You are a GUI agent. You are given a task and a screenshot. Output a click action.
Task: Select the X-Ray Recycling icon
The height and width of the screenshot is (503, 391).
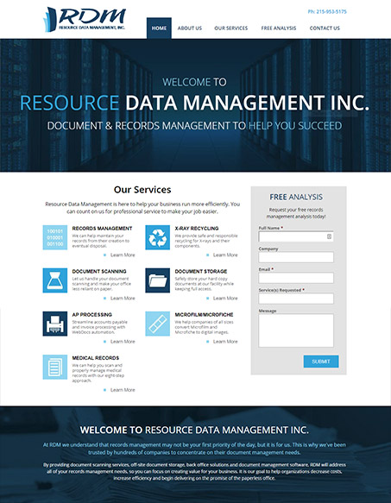click(158, 237)
